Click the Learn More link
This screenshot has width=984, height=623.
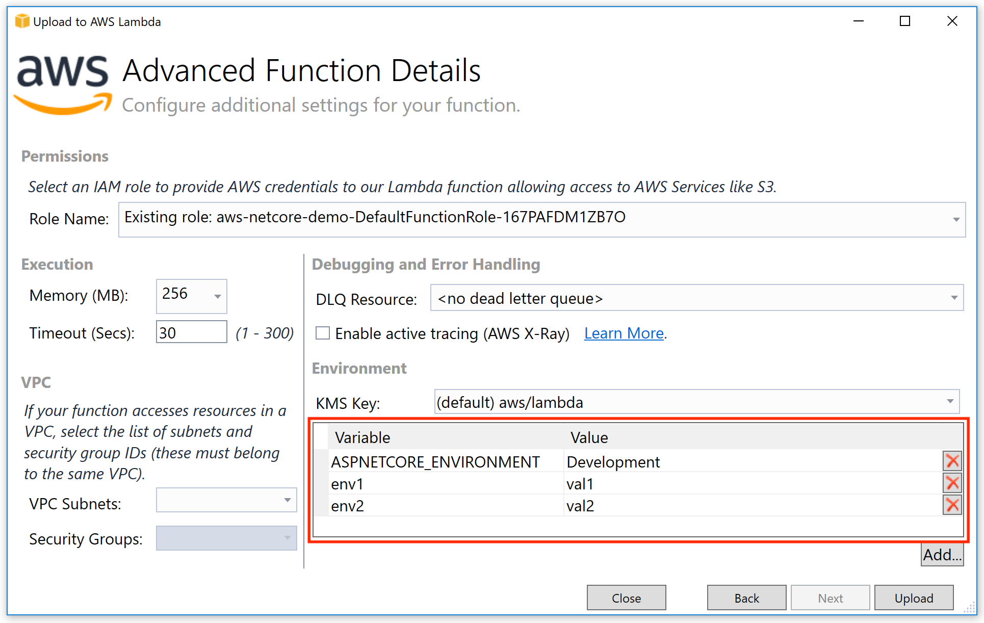coord(624,333)
